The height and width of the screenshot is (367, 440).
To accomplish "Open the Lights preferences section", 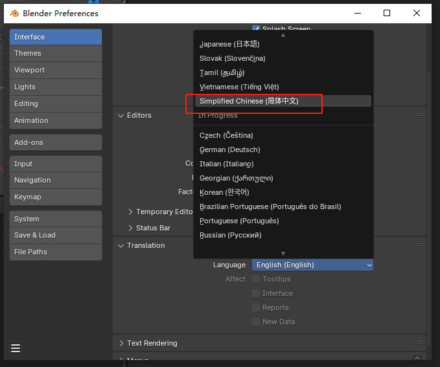I will pos(56,87).
